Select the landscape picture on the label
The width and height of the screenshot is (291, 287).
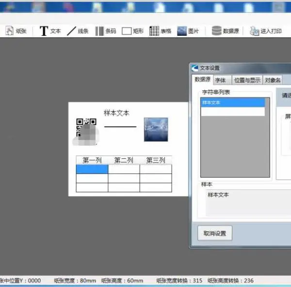156,129
